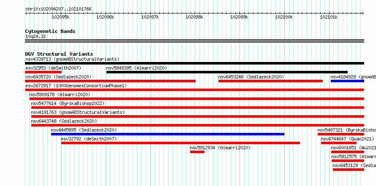Viewport: 376px width, 186px height.
Task: Select the blue nsv4184928 variant bar
Action: (x=347, y=81)
